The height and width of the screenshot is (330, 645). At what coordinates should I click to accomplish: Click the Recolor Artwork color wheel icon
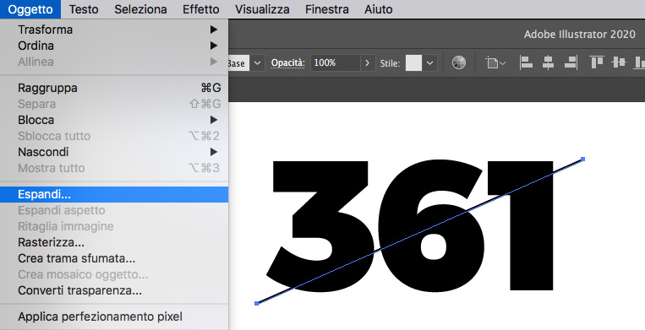pyautogui.click(x=459, y=62)
